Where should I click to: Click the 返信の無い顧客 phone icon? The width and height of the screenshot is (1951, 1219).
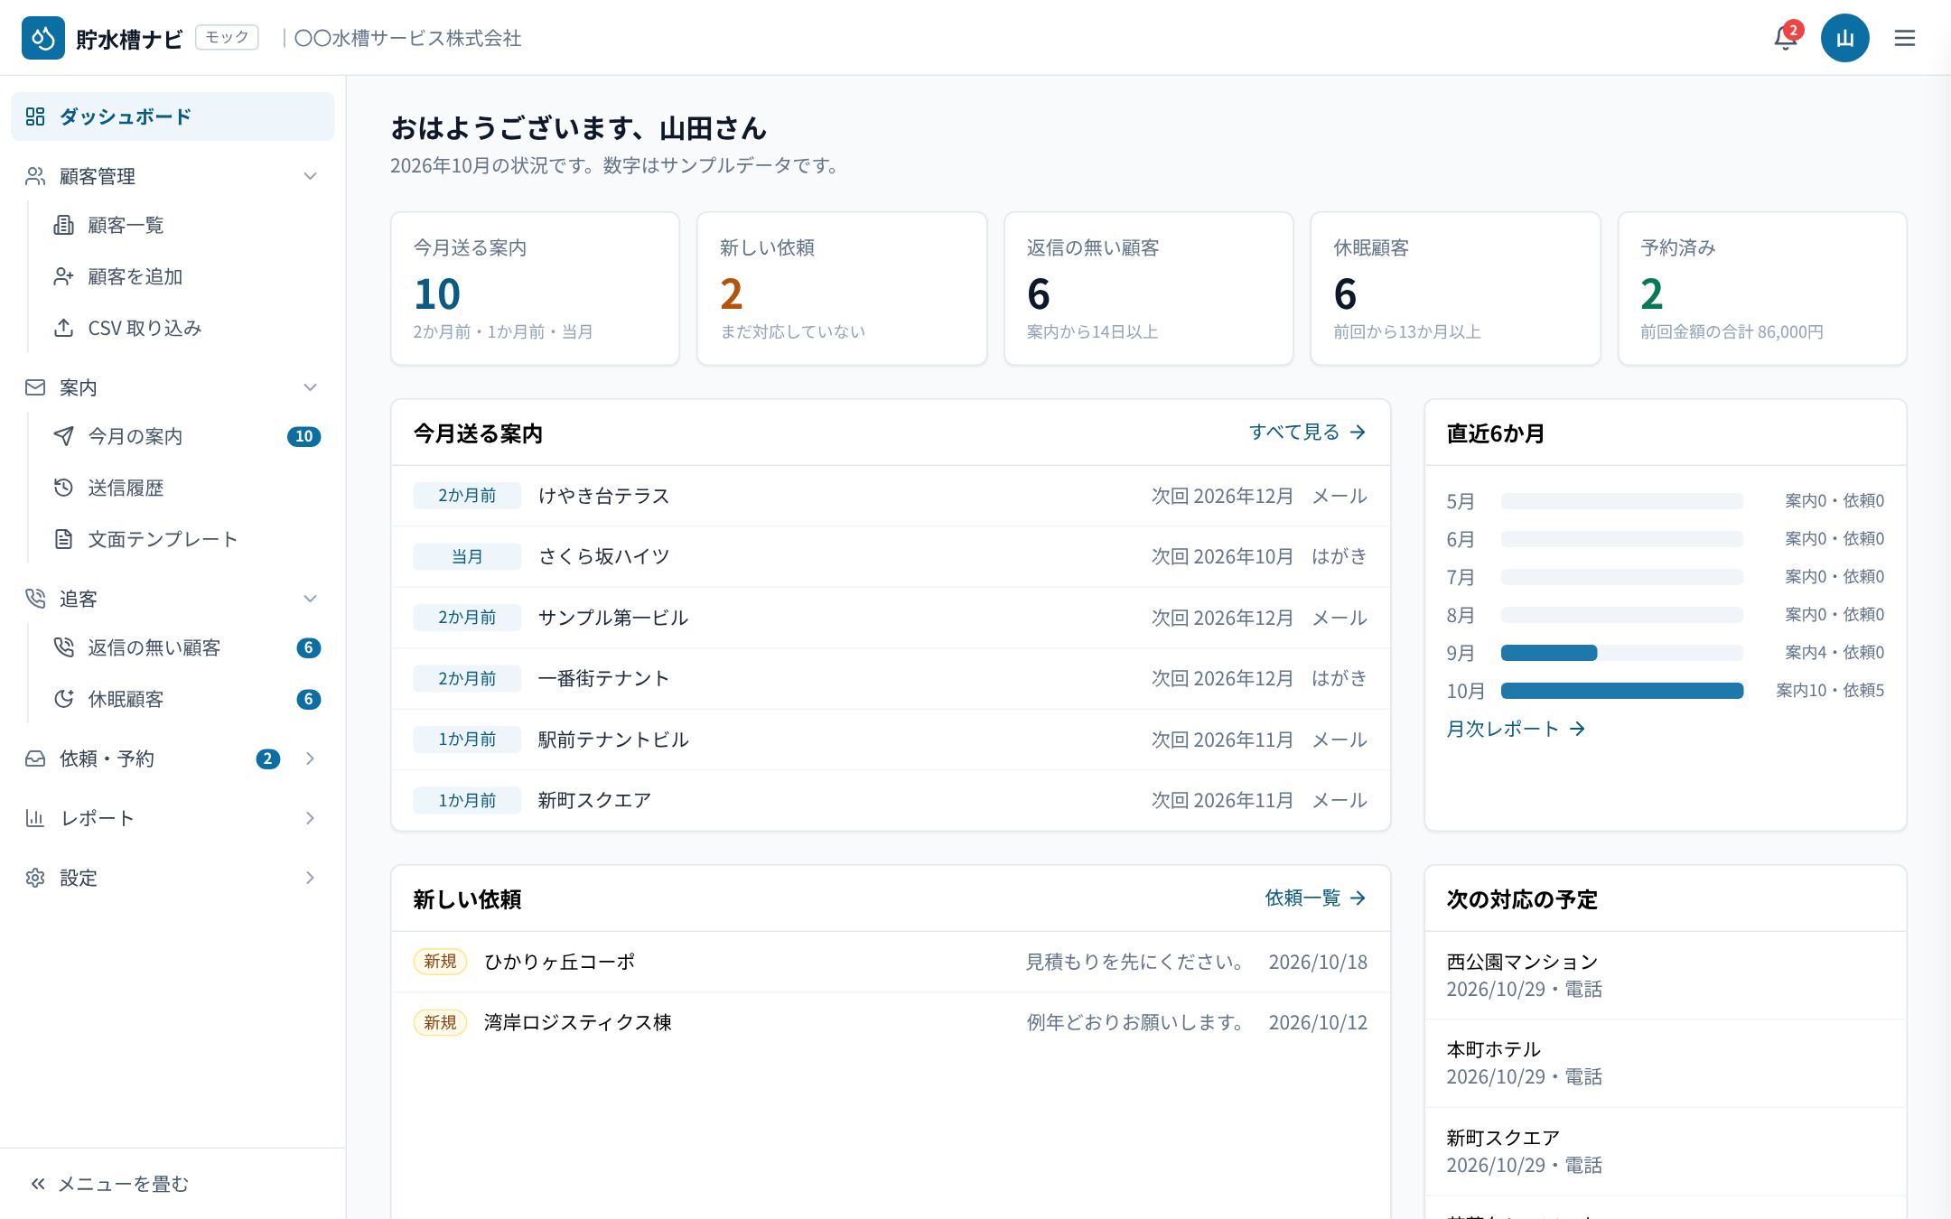coord(63,647)
